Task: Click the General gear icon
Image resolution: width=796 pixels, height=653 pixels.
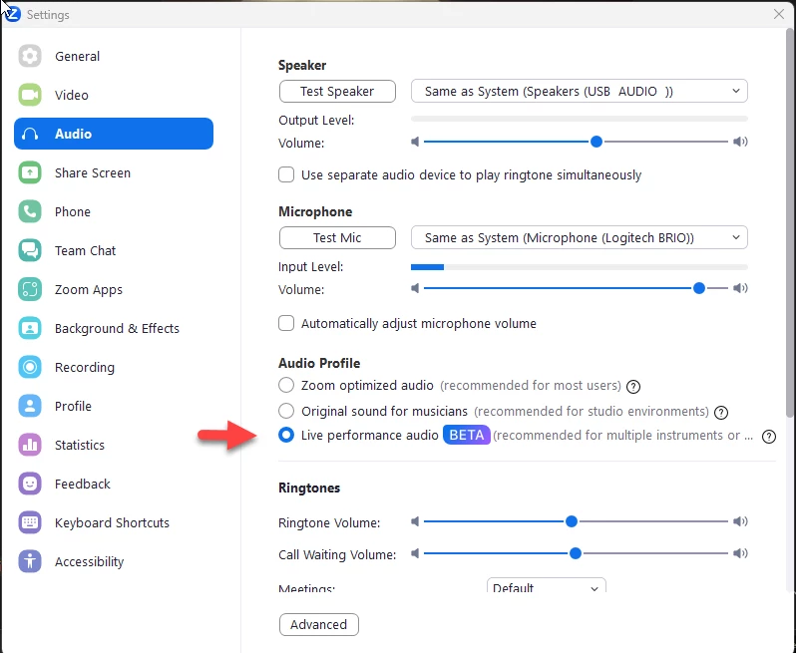Action: point(30,56)
